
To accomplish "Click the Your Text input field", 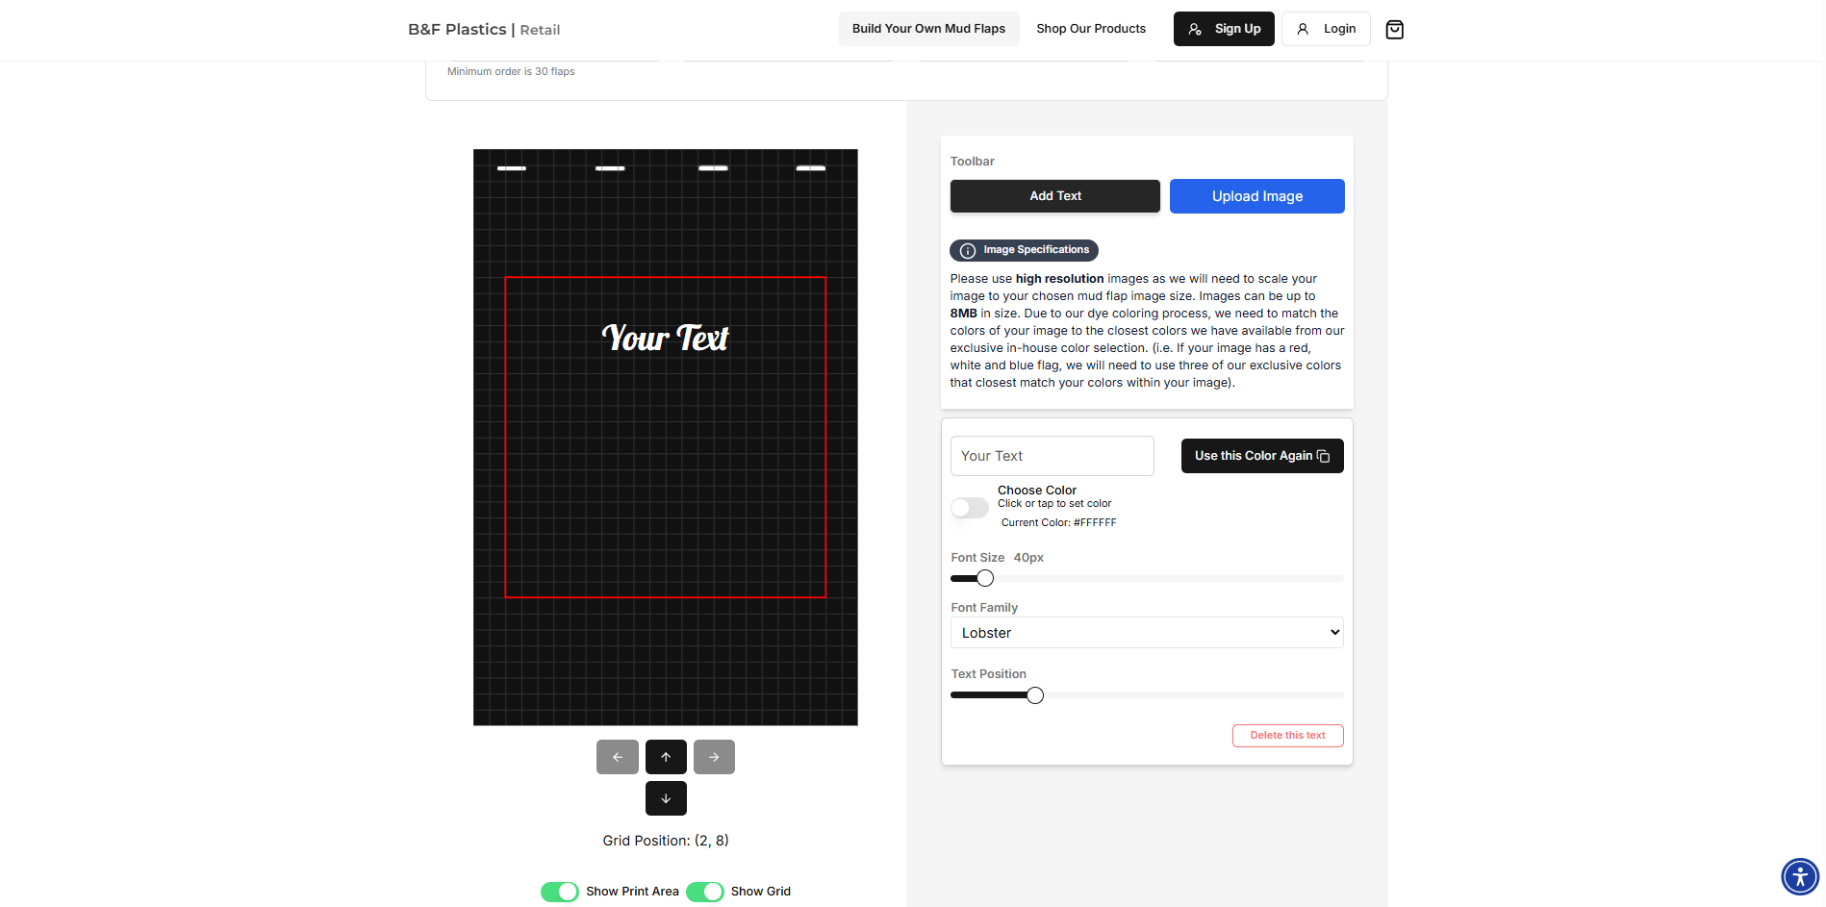I will (x=1052, y=456).
